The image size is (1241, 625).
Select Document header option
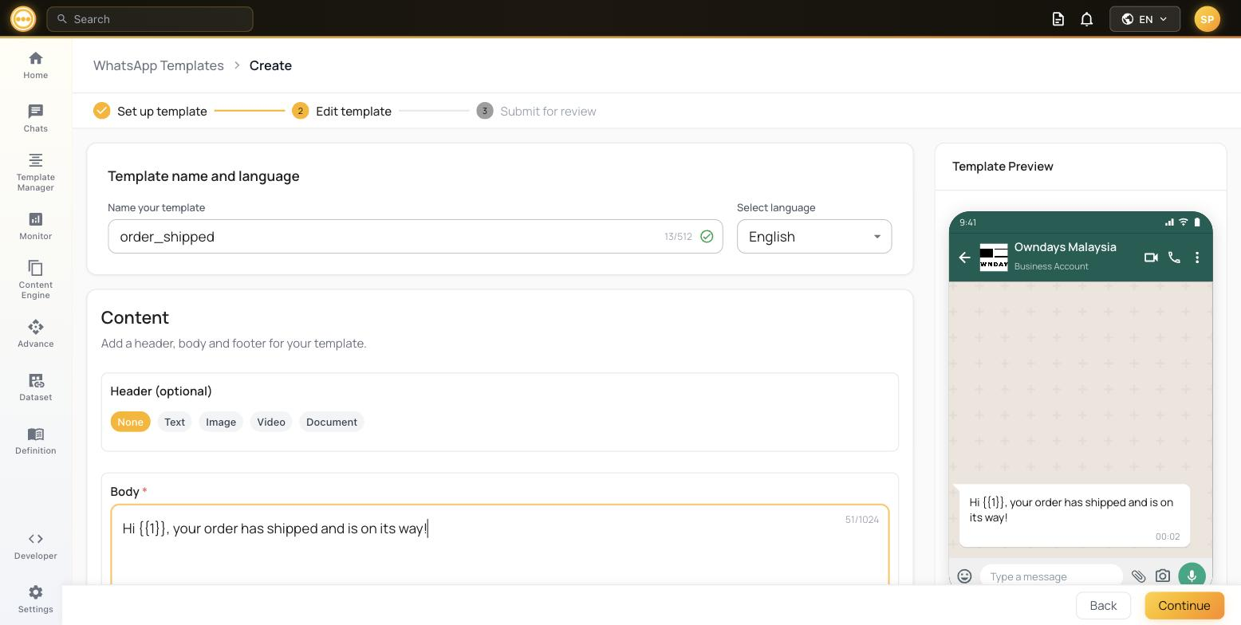(x=332, y=422)
